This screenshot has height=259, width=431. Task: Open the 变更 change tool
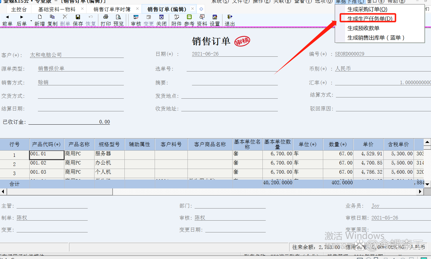click(x=149, y=20)
